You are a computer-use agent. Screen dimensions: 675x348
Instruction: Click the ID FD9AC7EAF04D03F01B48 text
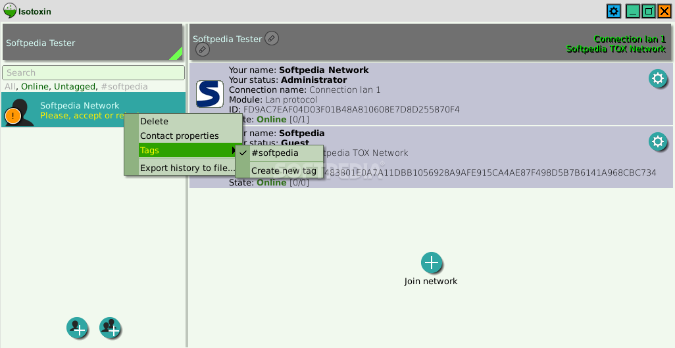click(x=344, y=109)
